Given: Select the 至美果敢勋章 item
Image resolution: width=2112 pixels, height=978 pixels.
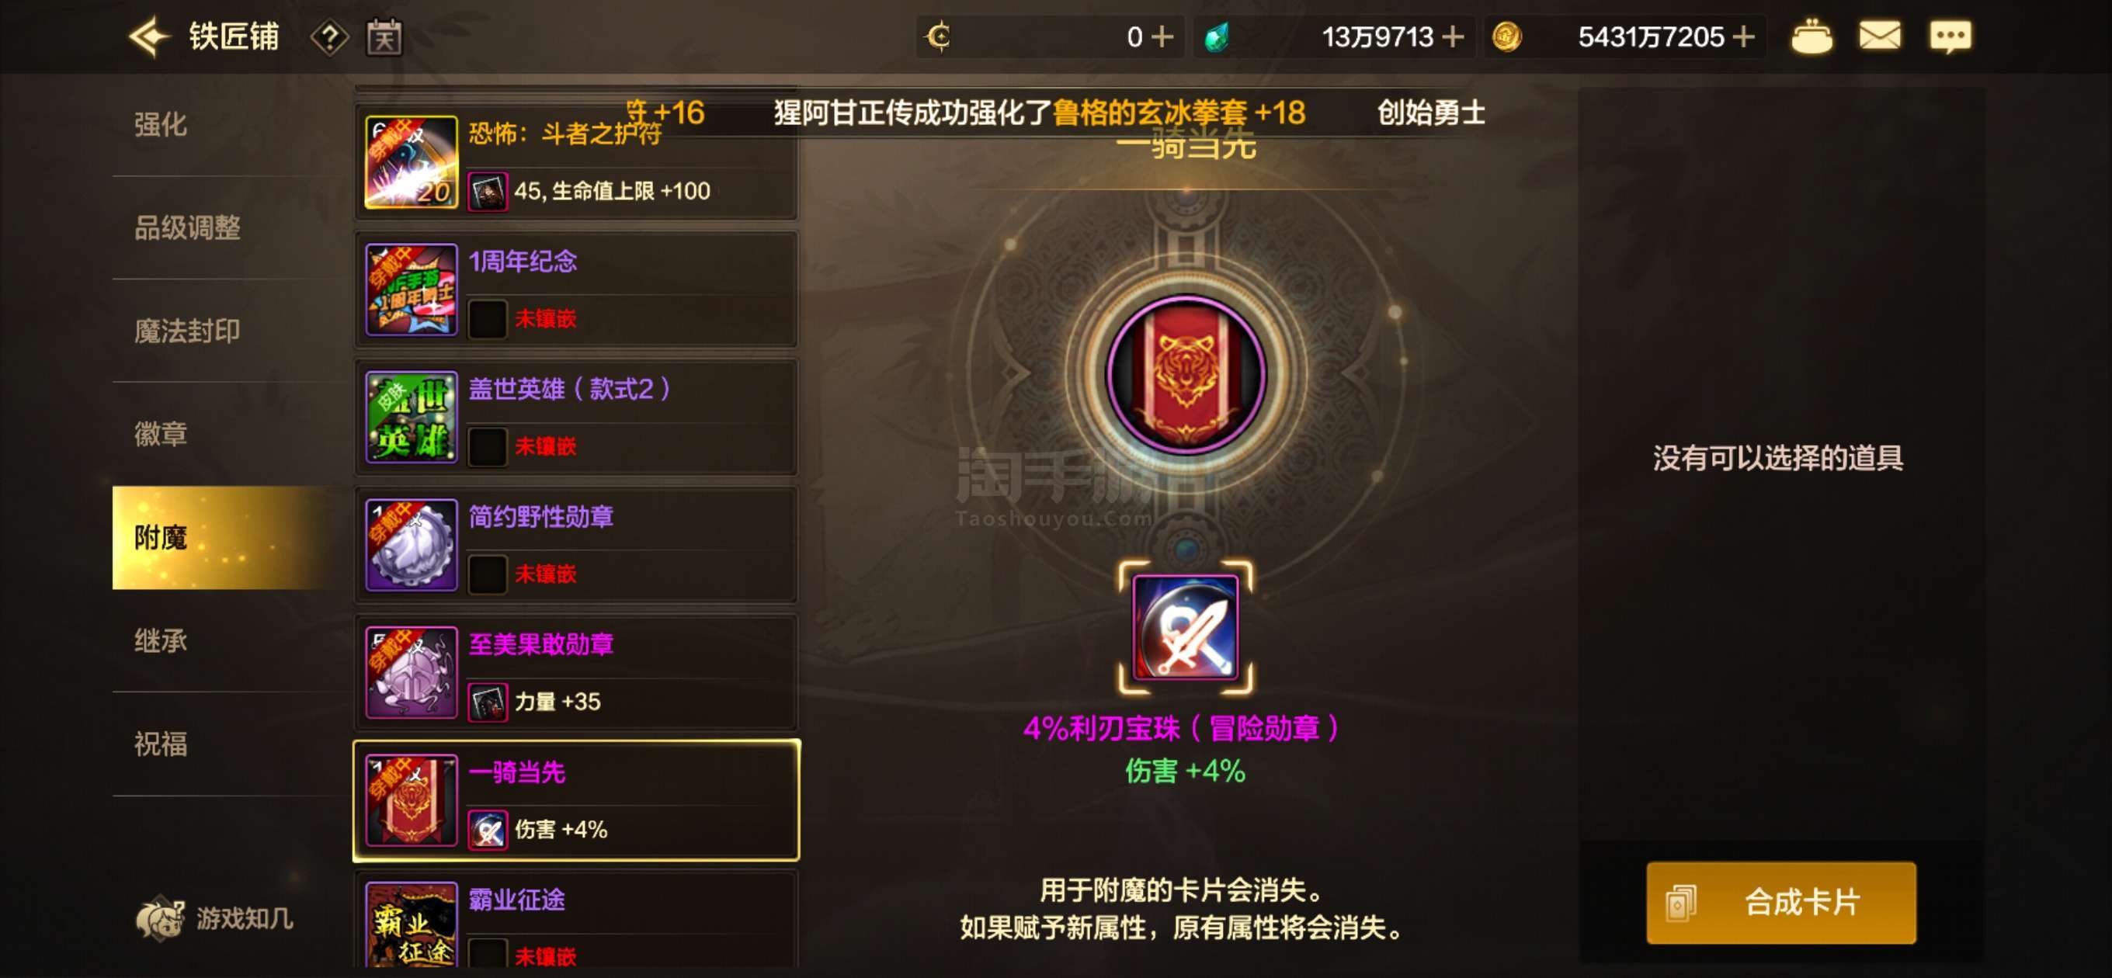Looking at the screenshot, I should tap(576, 672).
